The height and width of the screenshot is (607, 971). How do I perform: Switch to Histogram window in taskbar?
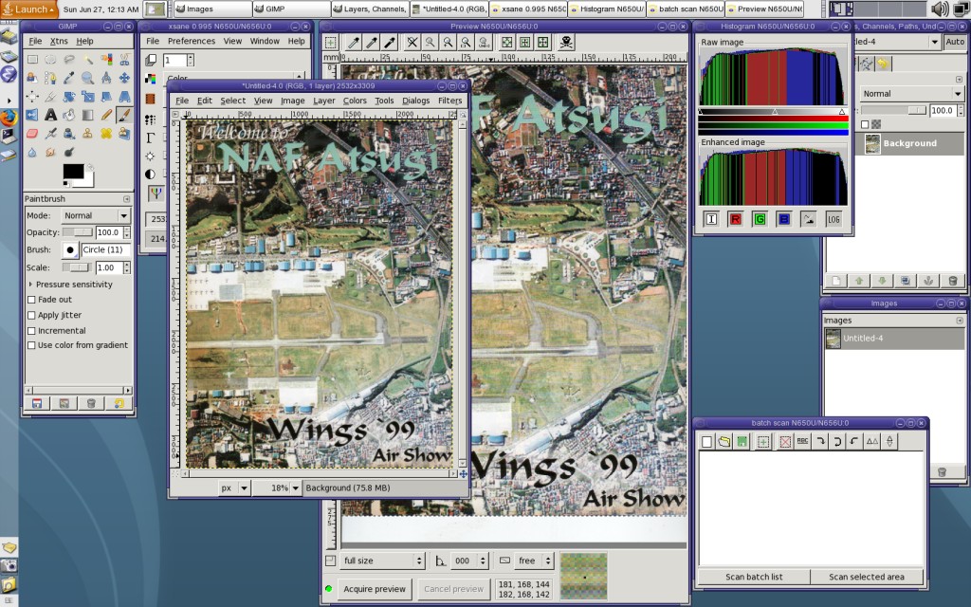point(607,9)
